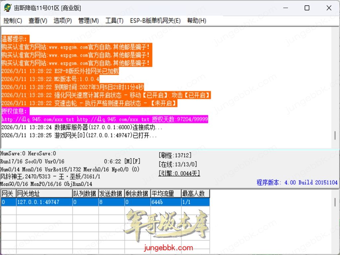Click the 引擎:0.0044天 underlined label
This screenshot has width=340, height=255.
coord(179,173)
